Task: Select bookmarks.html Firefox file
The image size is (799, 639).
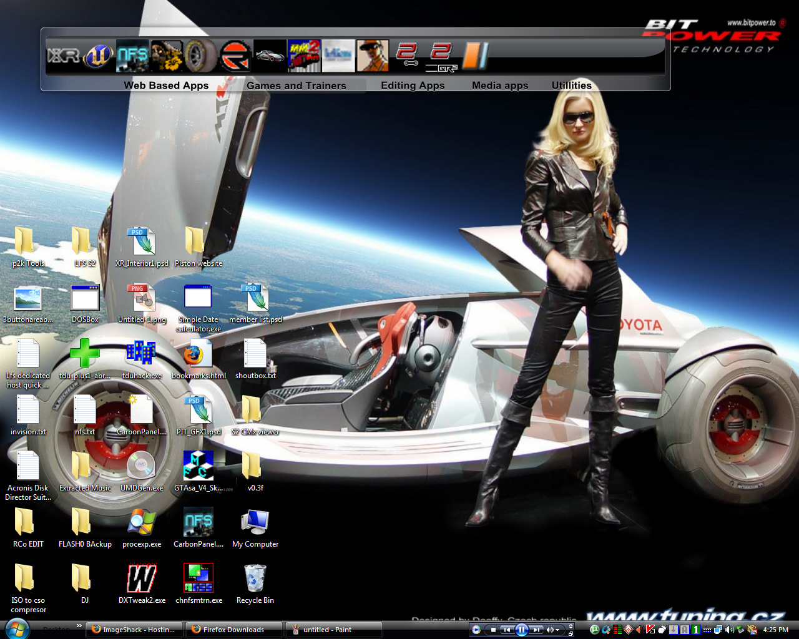Action: (x=199, y=359)
